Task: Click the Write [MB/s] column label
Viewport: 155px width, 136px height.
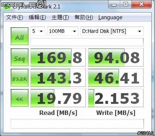Action: (116, 113)
